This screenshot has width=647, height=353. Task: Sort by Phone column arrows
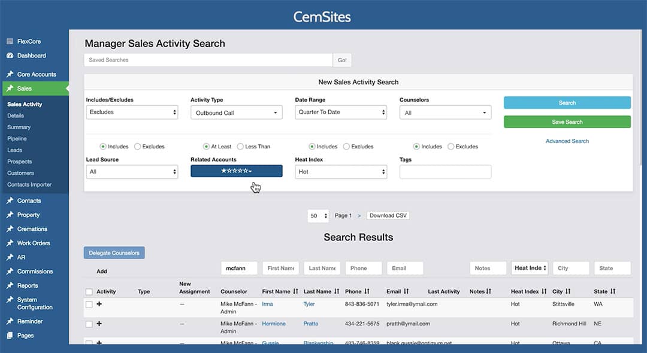[367, 291]
